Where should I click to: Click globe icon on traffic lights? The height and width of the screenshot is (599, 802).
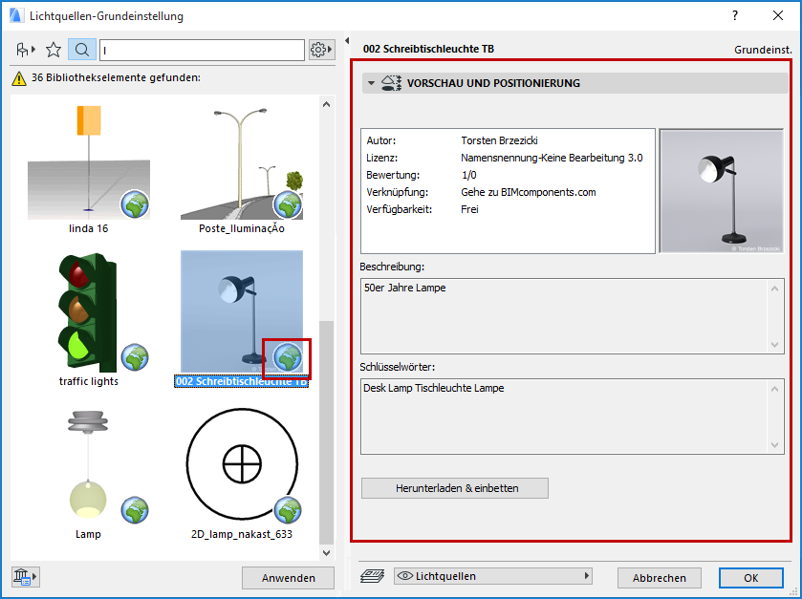click(x=135, y=356)
